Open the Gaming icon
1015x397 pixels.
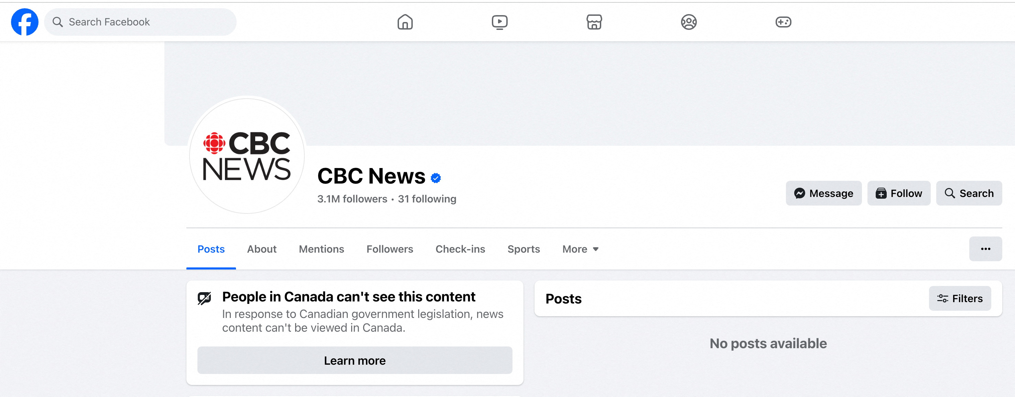coord(783,22)
